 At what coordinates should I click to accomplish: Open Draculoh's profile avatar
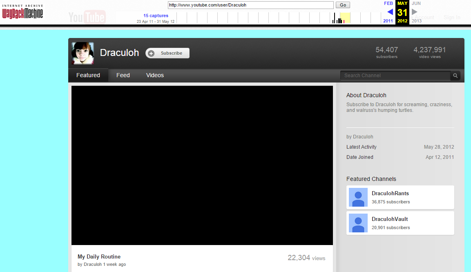[x=83, y=53]
